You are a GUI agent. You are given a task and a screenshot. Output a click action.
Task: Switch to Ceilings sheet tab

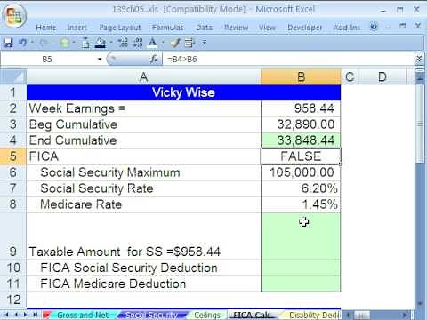(207, 315)
